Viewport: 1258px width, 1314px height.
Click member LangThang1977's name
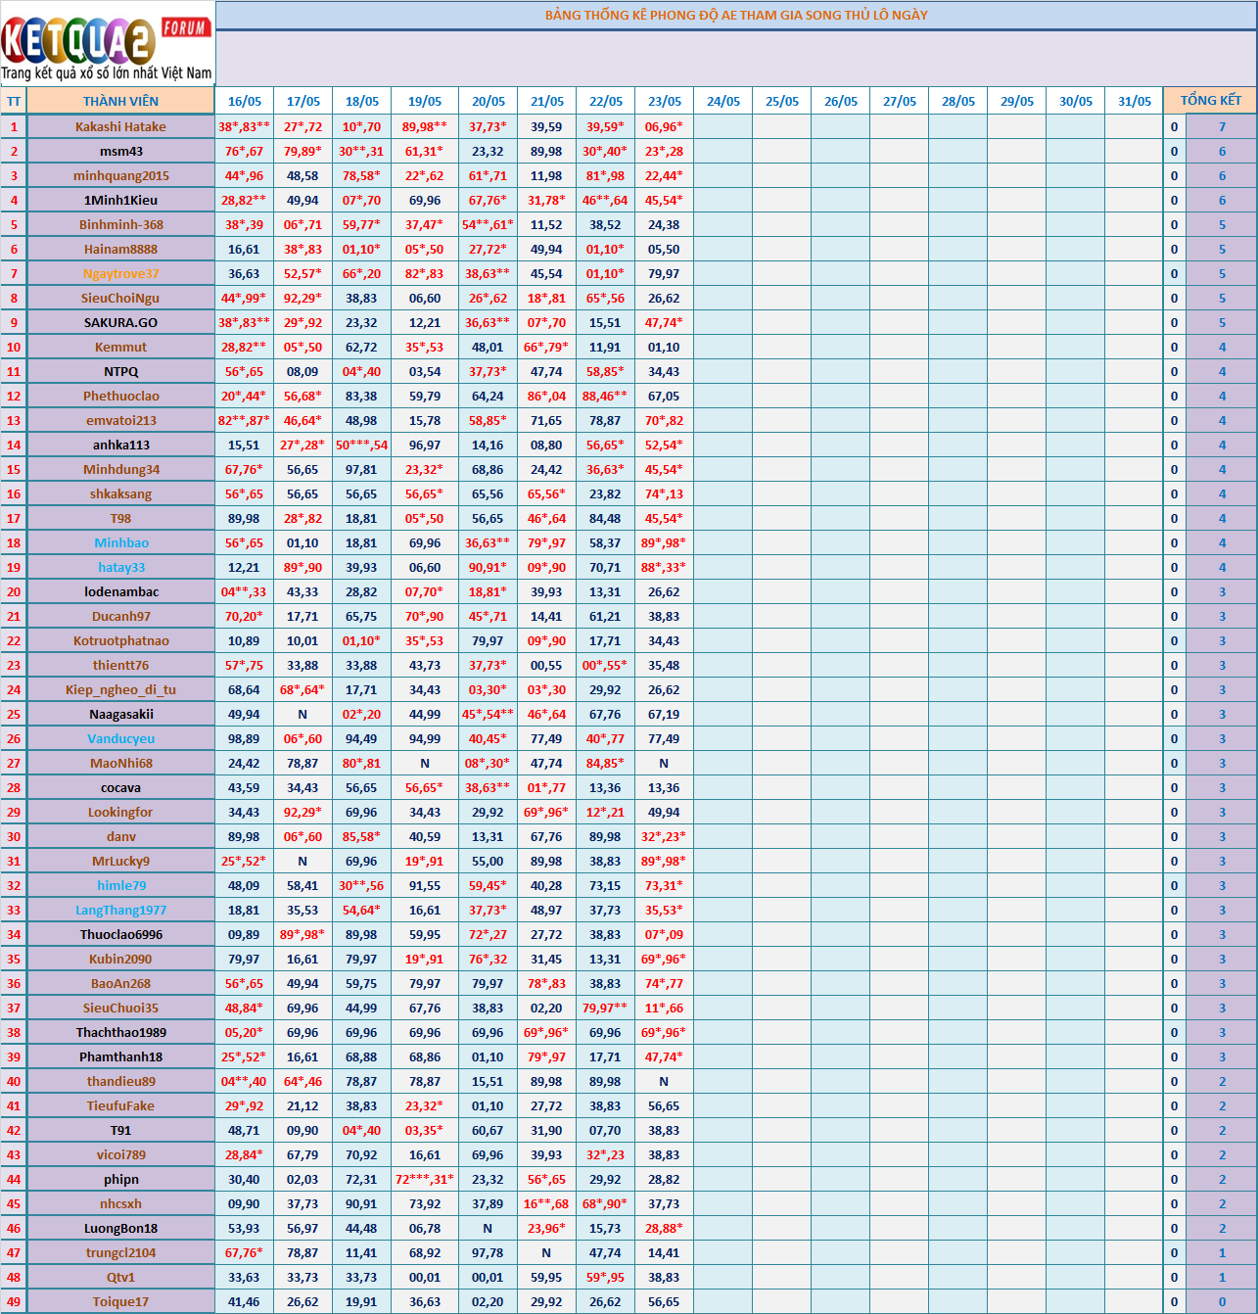coord(120,910)
